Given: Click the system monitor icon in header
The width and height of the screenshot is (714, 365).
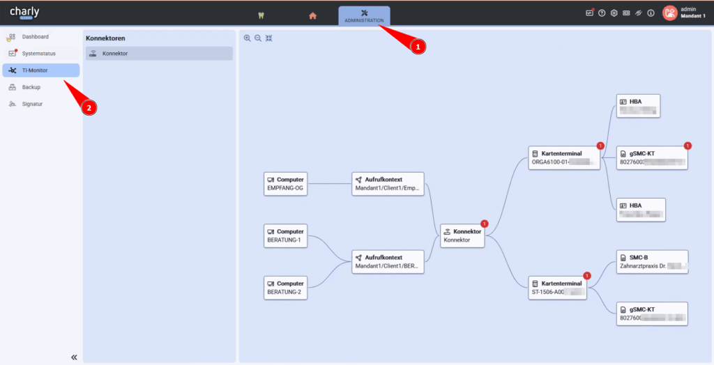Looking at the screenshot, I should [x=589, y=13].
